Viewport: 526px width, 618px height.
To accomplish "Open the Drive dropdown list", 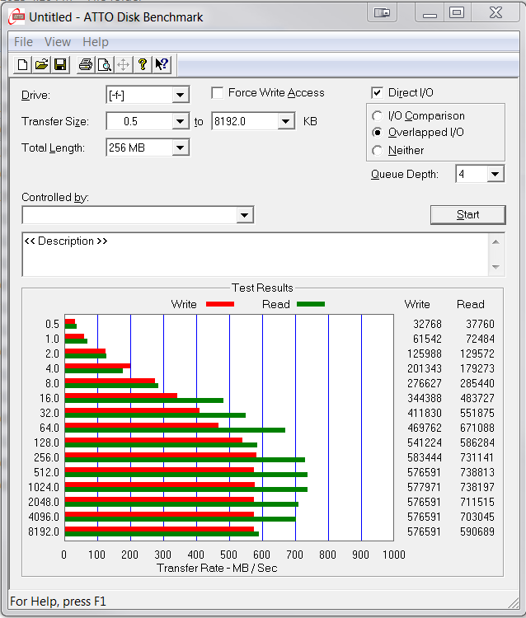I will [181, 96].
